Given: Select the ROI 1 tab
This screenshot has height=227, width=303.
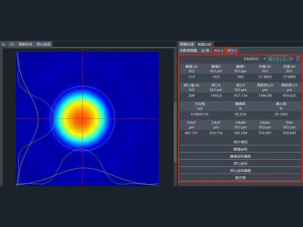Looking at the screenshot, I should (232, 50).
